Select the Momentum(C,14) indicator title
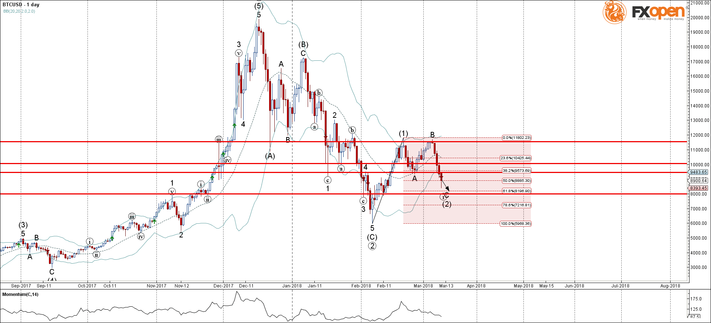The width and height of the screenshot is (711, 323). [x=20, y=294]
